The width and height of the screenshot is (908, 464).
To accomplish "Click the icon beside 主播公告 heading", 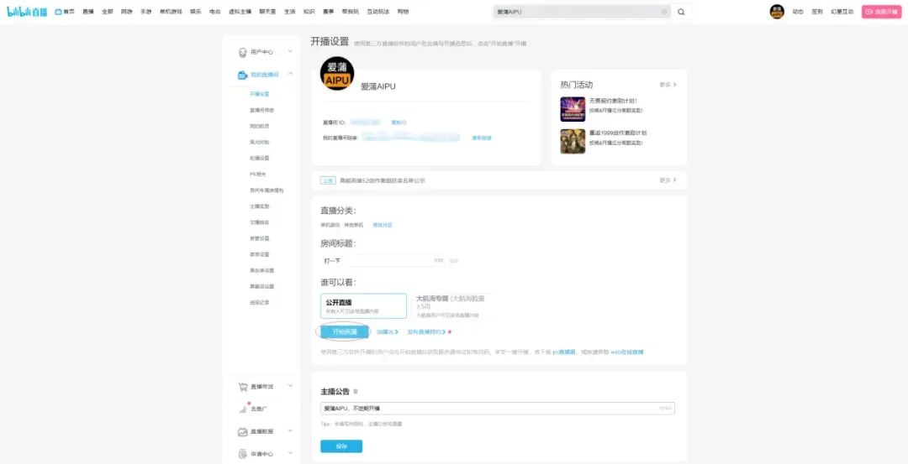I will (x=356, y=392).
